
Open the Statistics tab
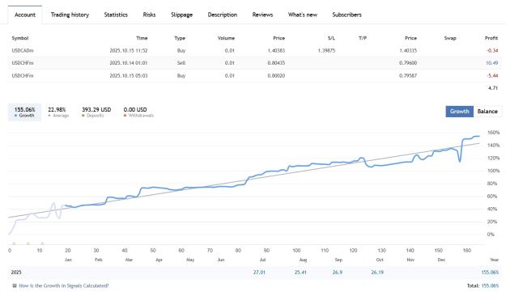tap(116, 15)
